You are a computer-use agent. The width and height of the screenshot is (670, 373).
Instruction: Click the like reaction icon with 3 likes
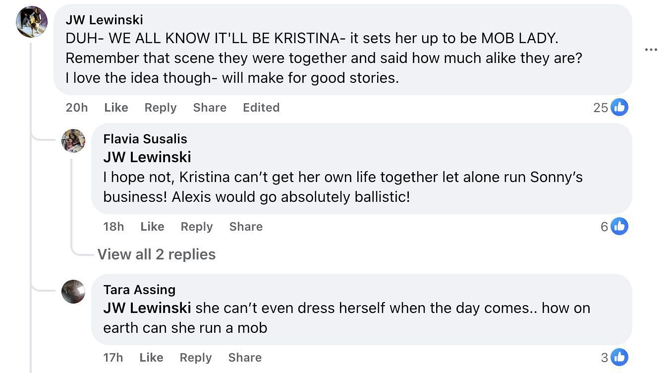point(619,357)
